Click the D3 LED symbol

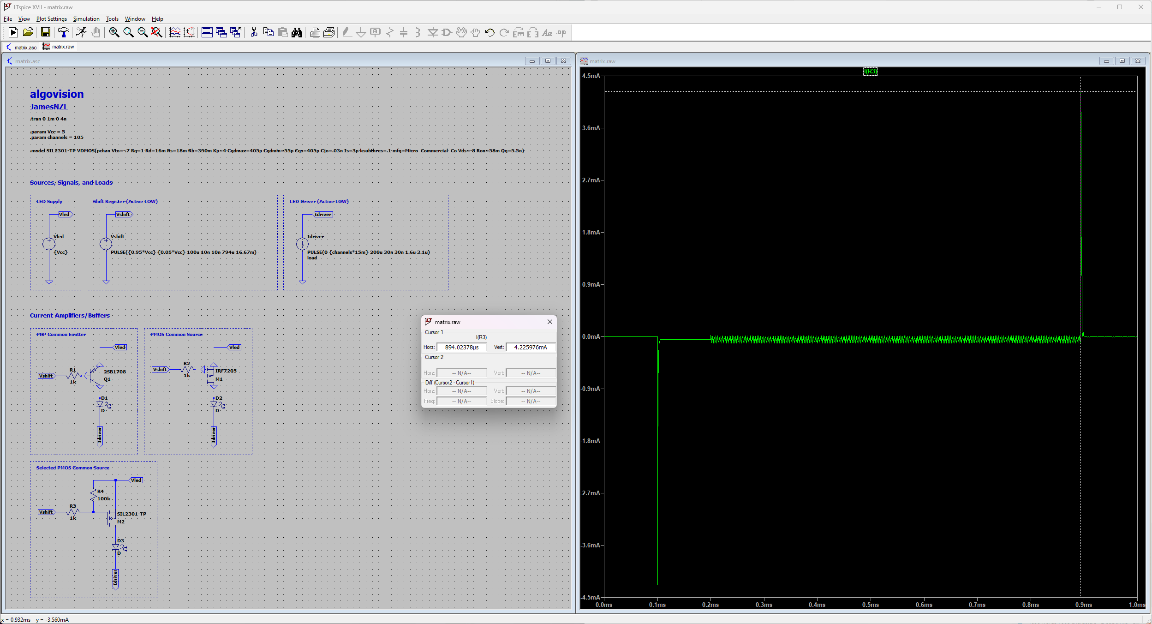(116, 547)
